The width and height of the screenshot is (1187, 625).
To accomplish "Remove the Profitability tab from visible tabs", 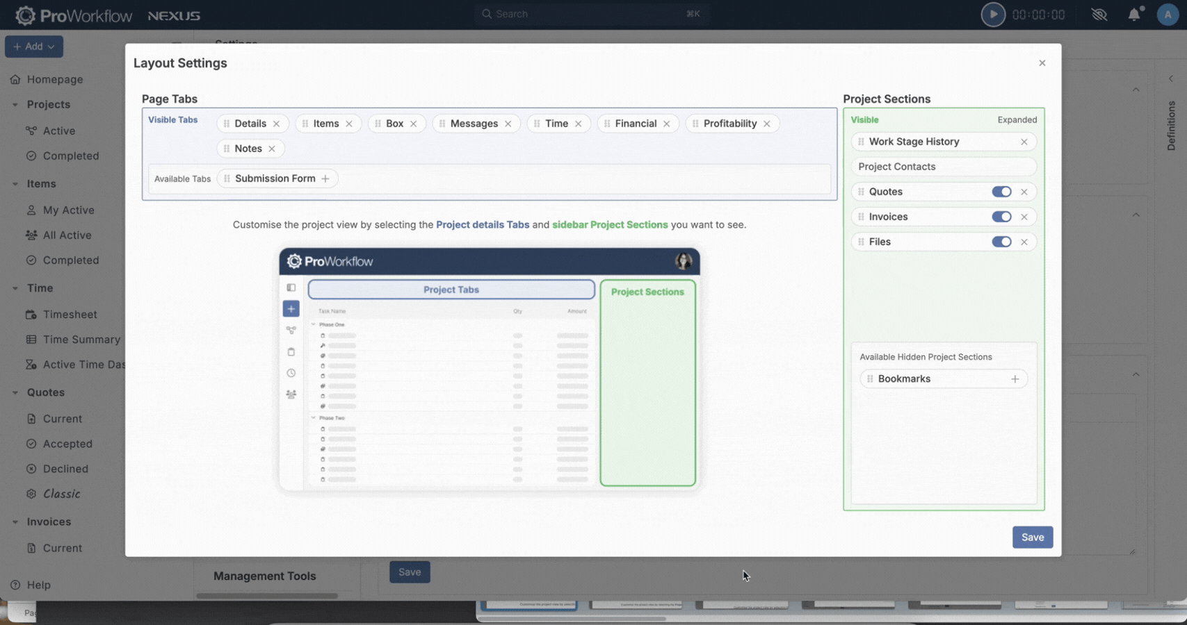I will [766, 124].
